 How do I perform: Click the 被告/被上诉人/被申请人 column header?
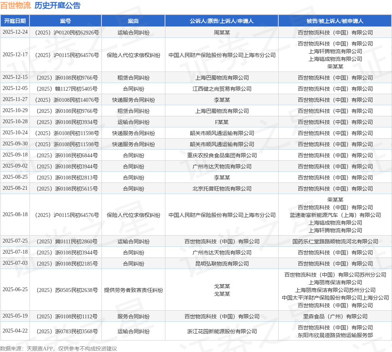335,21
